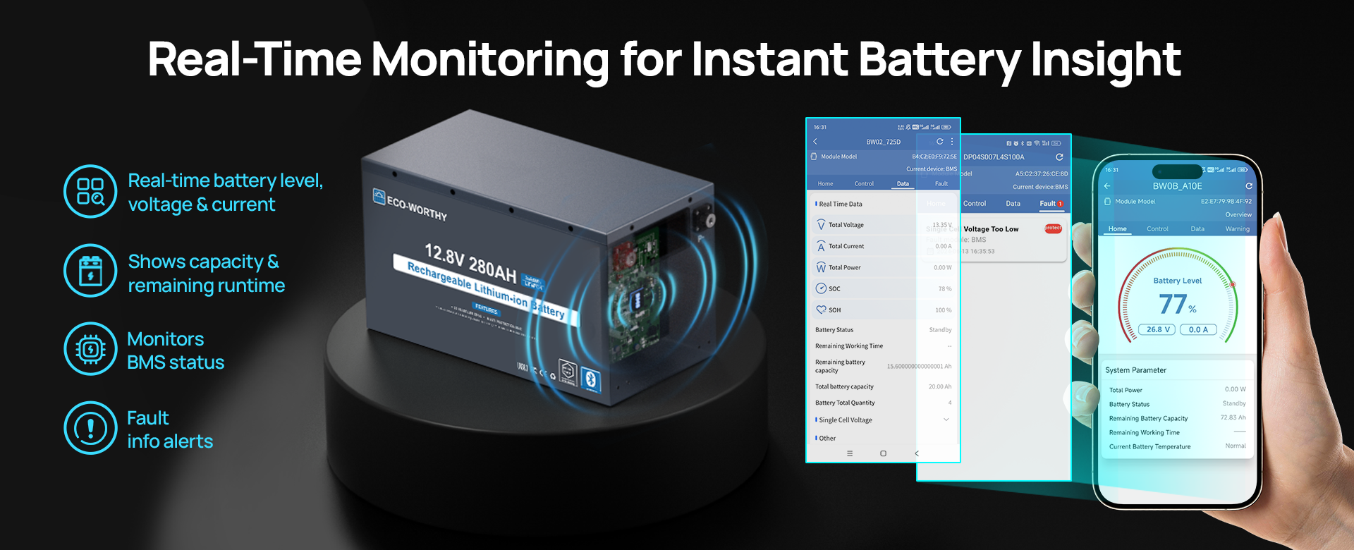Tap the A5:C2:37:26:CE:8D device address

click(1042, 173)
